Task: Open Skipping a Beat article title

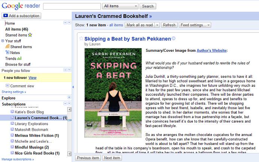Action: pyautogui.click(x=127, y=39)
